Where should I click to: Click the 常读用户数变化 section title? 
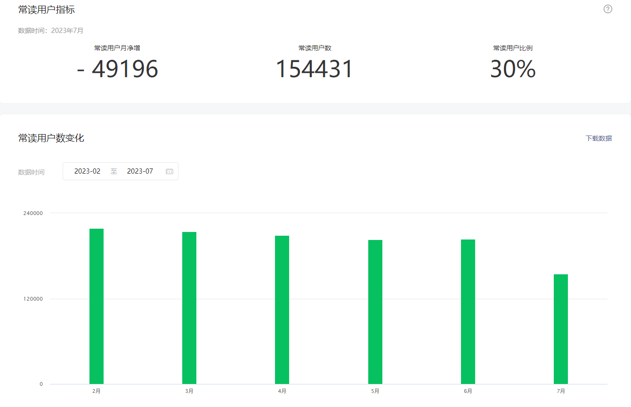coord(51,138)
